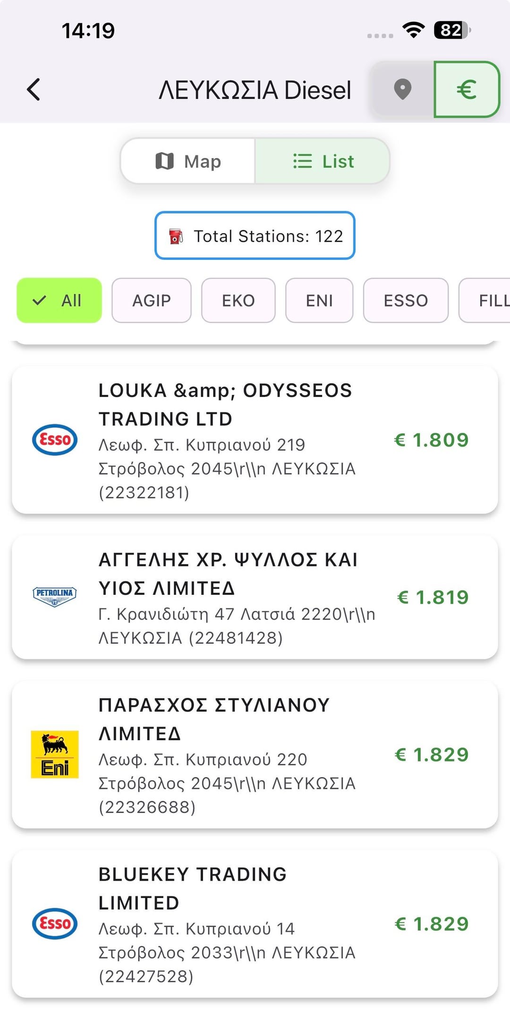Filter stations by AGIP brand

[x=151, y=300]
